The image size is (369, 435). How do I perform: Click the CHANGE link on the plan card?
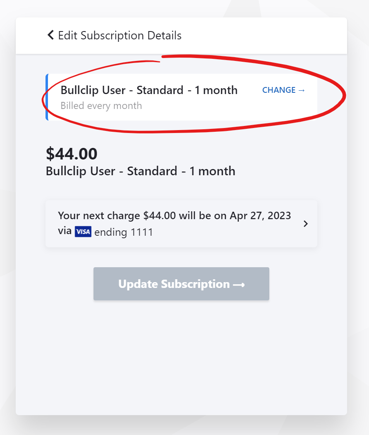279,90
